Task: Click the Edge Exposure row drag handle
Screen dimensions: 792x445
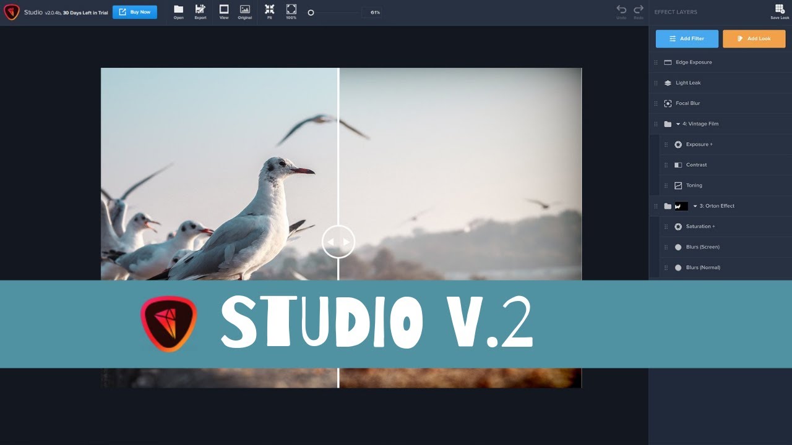Action: click(x=656, y=62)
